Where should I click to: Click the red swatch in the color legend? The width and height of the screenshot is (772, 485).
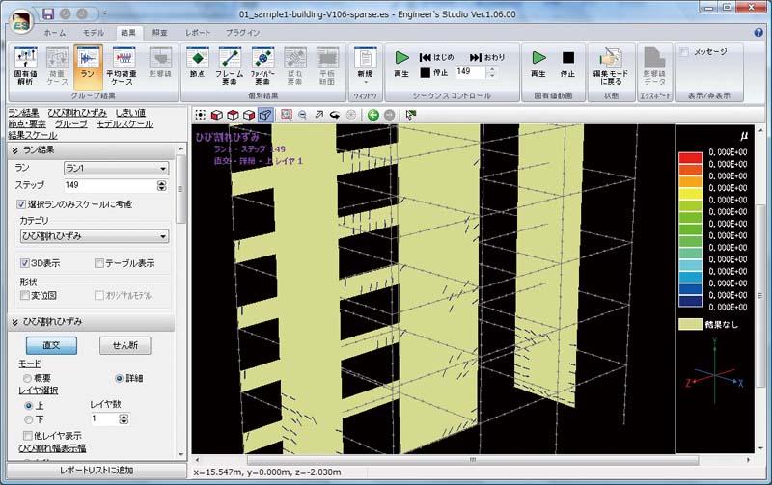click(688, 155)
